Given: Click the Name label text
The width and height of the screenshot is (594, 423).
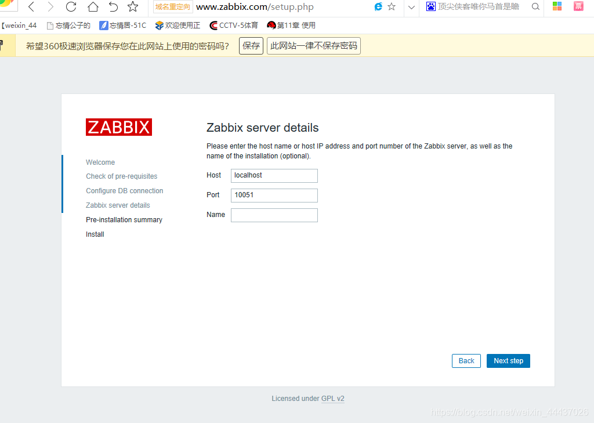Looking at the screenshot, I should coord(216,215).
